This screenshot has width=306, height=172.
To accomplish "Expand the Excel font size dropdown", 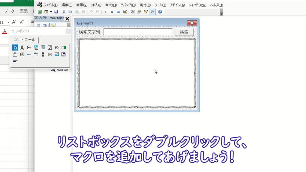I will 8,22.
